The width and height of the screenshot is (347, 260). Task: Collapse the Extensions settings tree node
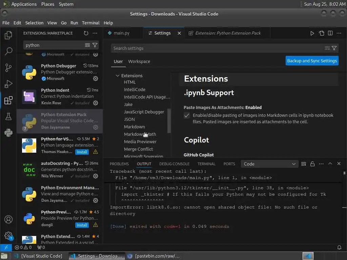point(118,75)
